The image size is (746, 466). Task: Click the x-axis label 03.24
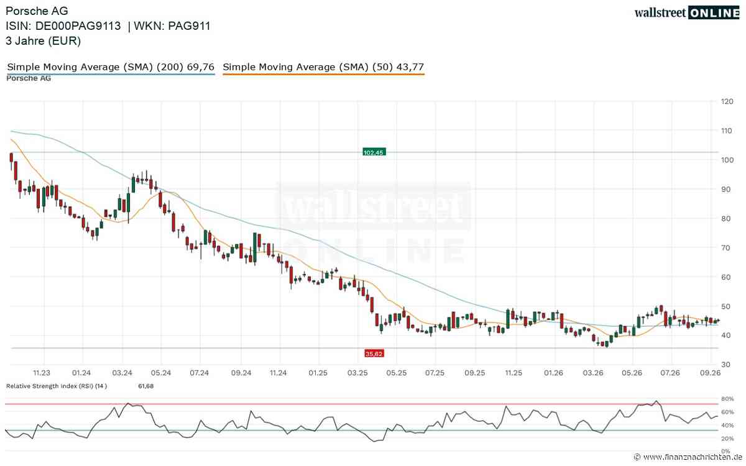(x=122, y=373)
